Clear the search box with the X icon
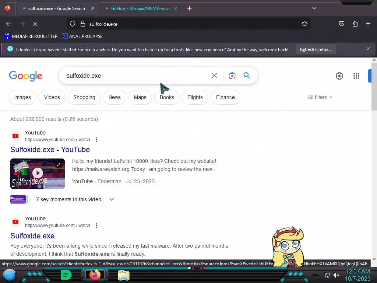This screenshot has width=377, height=283. point(214,76)
